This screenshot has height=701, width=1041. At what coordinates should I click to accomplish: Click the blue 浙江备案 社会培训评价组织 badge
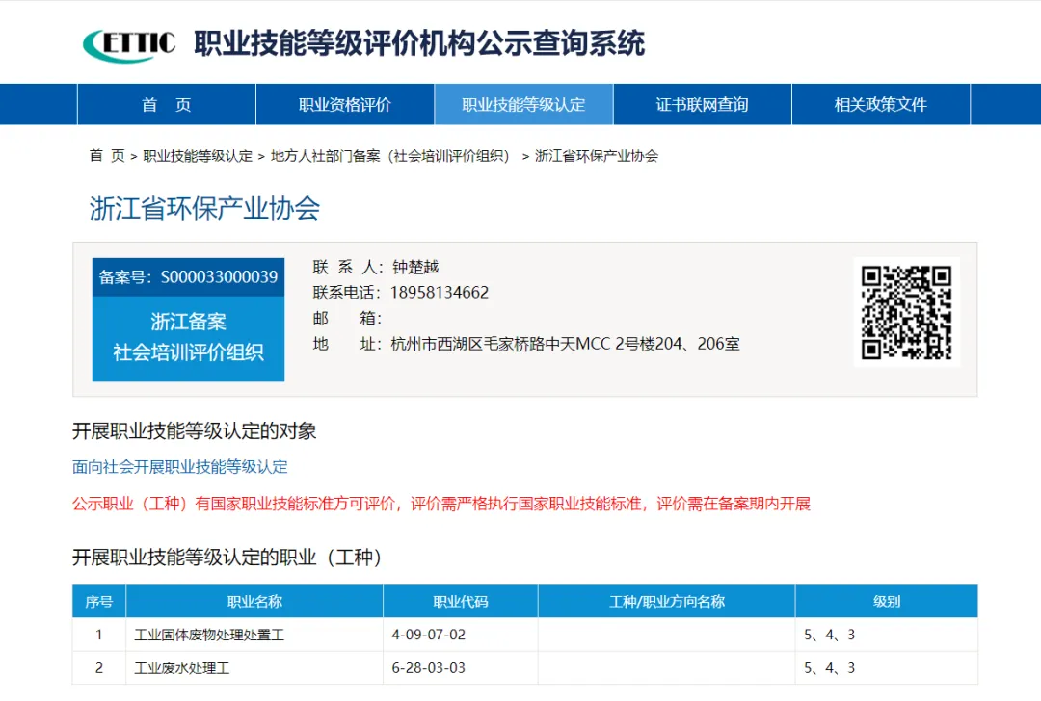click(x=188, y=337)
